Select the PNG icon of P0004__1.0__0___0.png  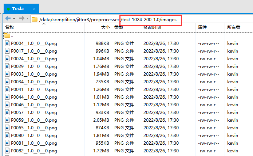[7, 43]
